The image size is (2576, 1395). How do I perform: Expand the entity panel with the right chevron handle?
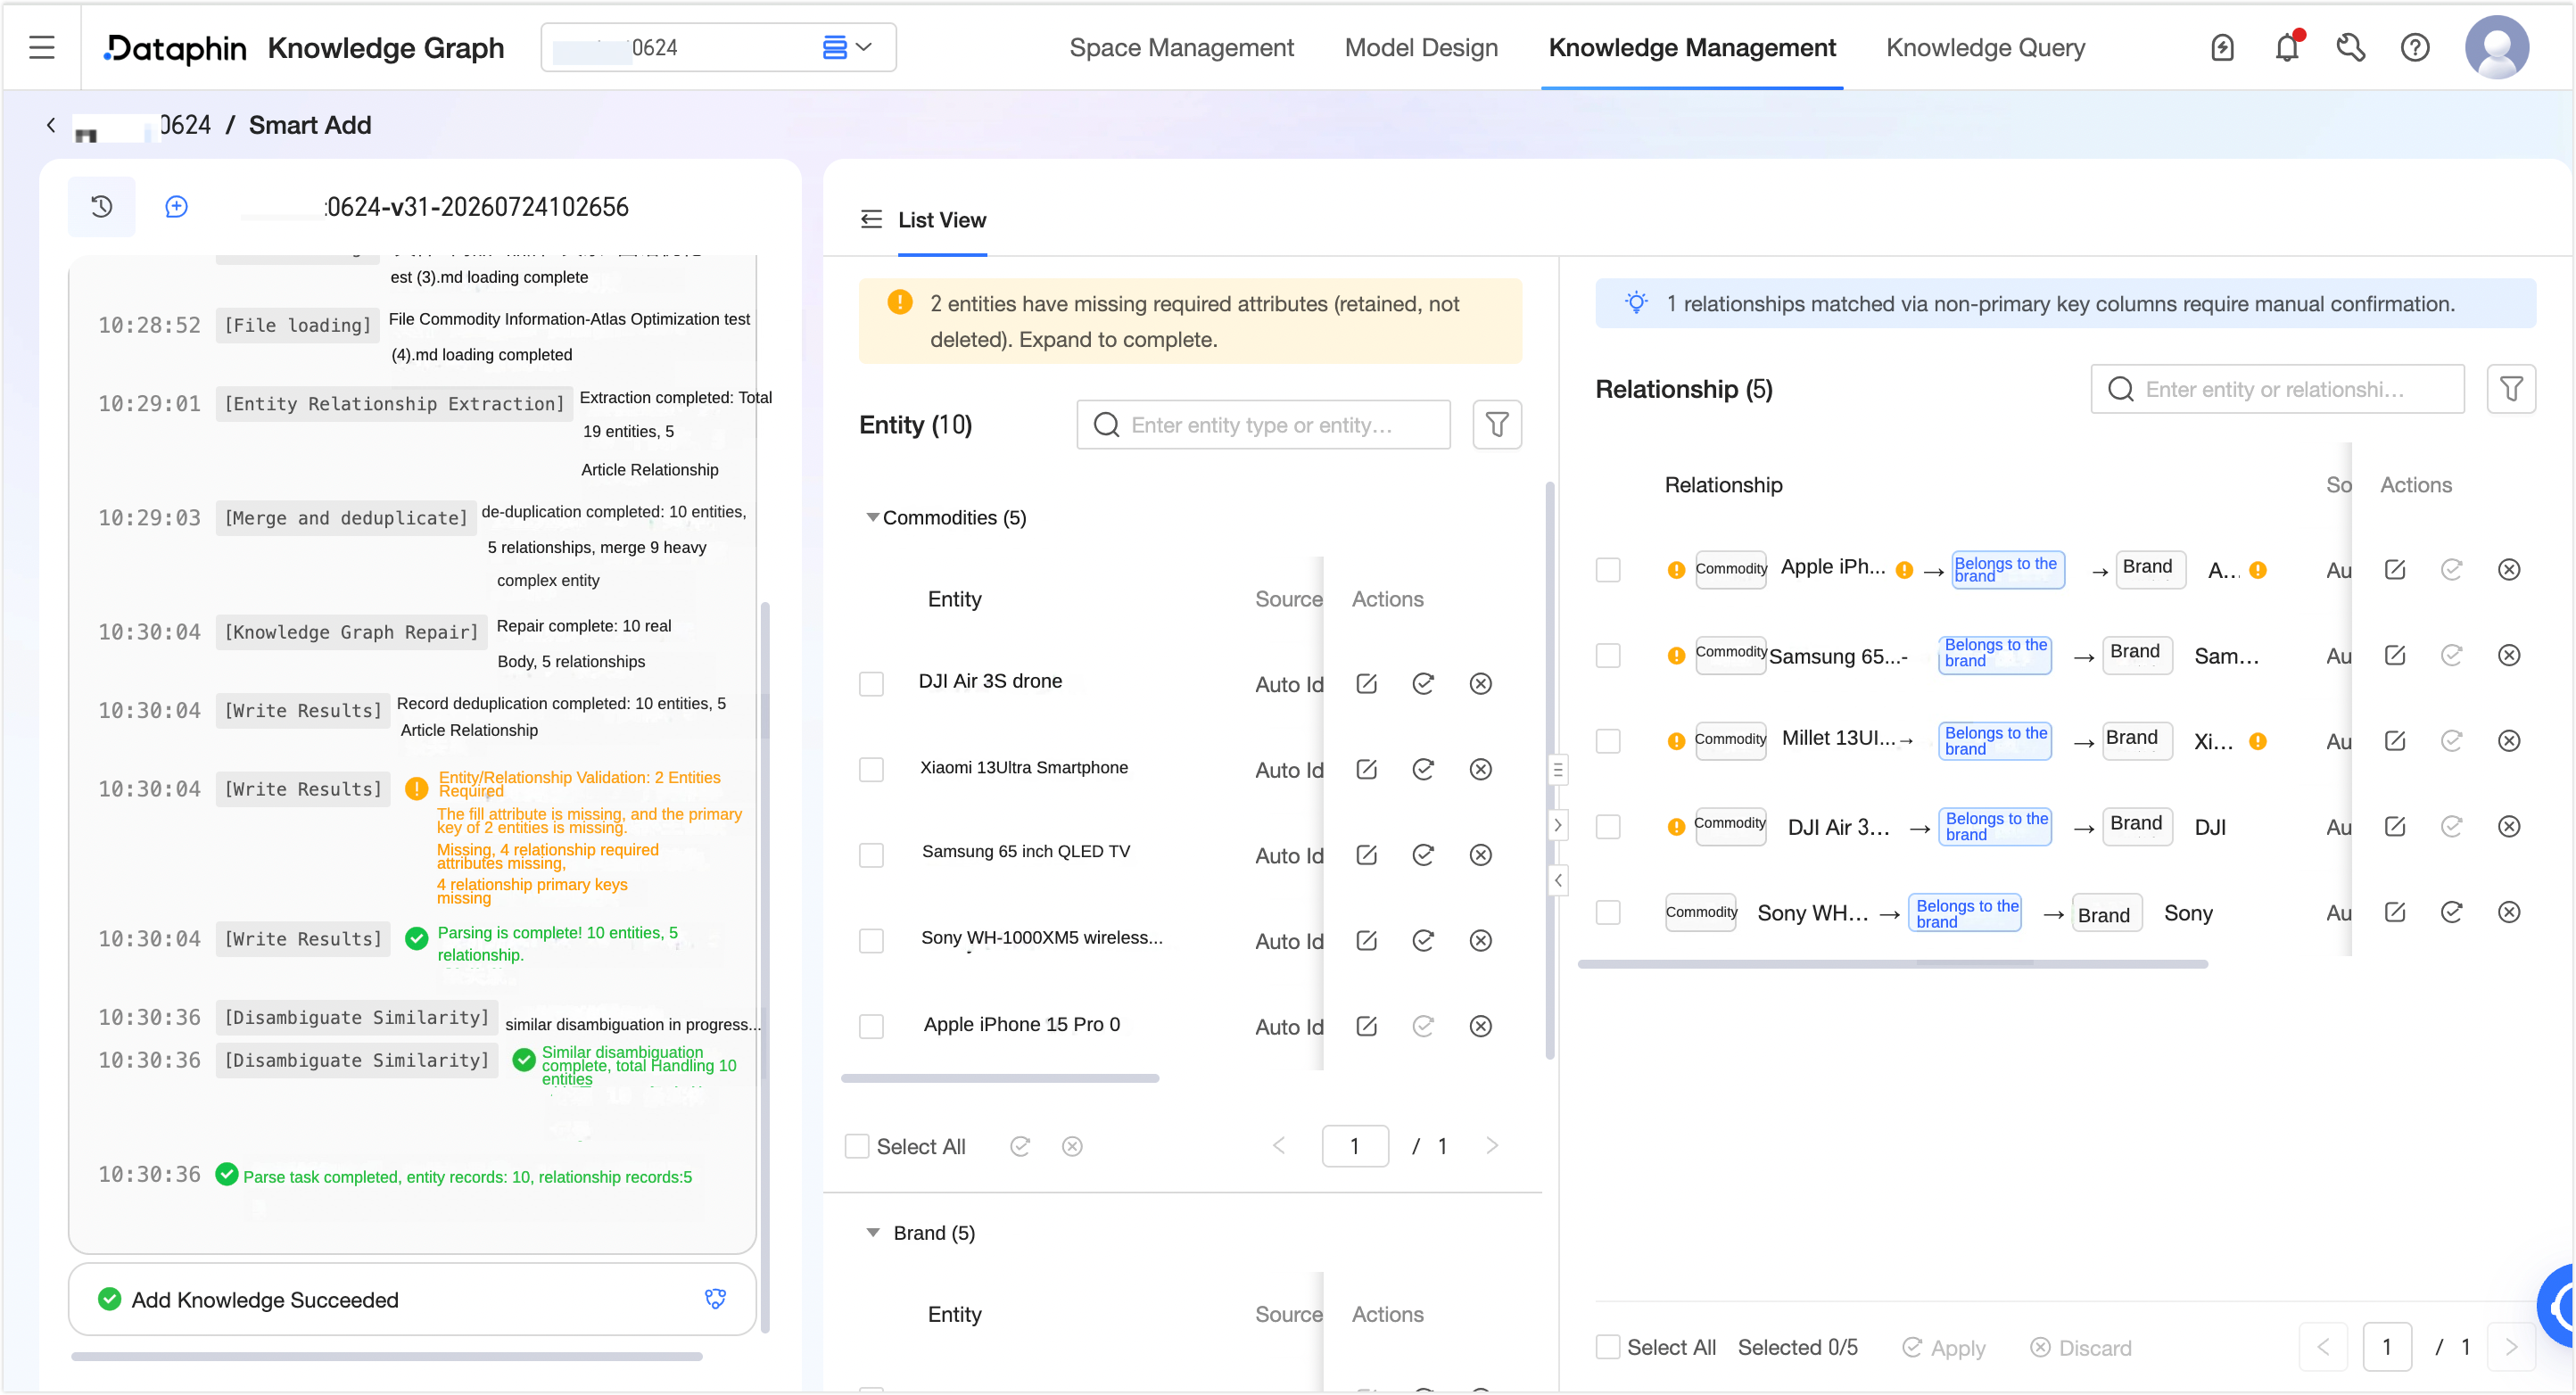1557,825
